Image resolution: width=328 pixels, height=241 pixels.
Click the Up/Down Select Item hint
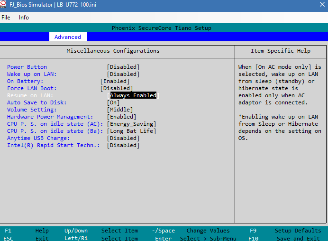point(101,231)
